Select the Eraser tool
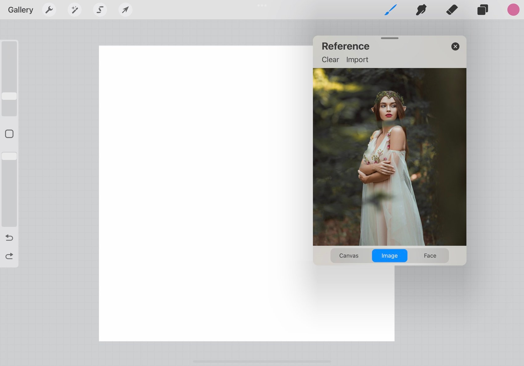 tap(452, 10)
